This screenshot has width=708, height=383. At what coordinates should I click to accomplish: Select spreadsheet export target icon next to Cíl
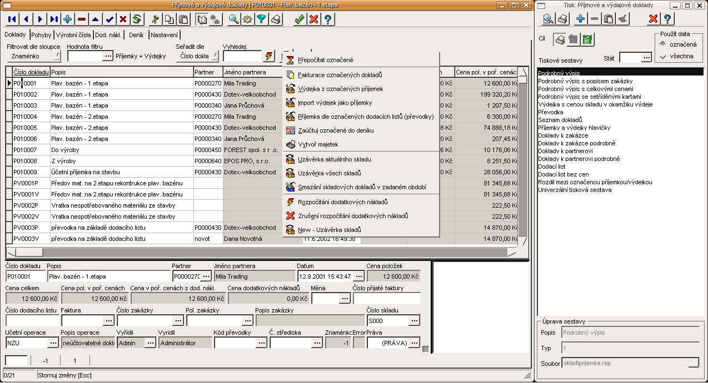pyautogui.click(x=587, y=39)
